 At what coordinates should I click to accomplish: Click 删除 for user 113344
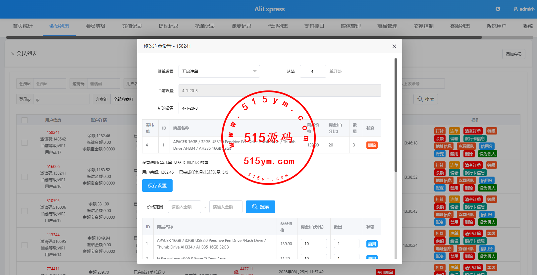[469, 256]
